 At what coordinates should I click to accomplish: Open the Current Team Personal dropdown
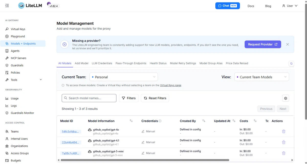point(124,77)
